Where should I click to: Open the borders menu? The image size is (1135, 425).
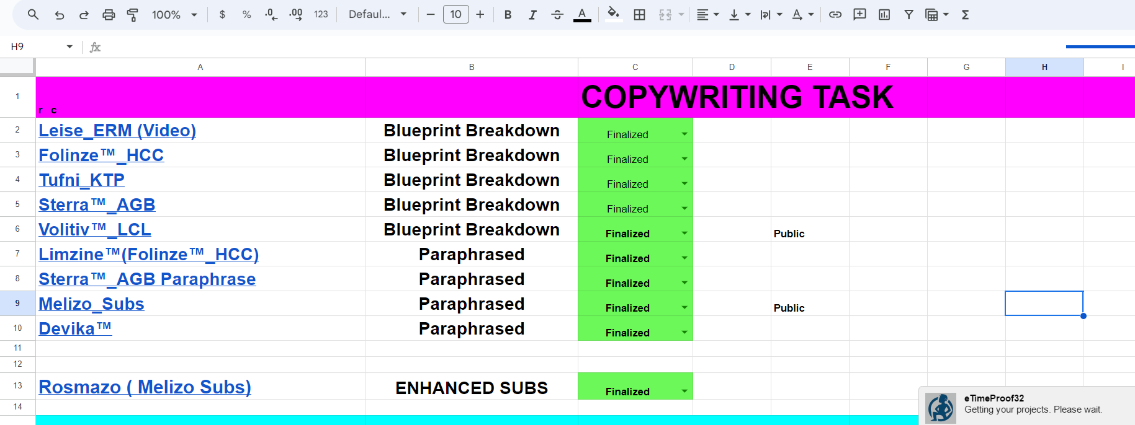[639, 14]
